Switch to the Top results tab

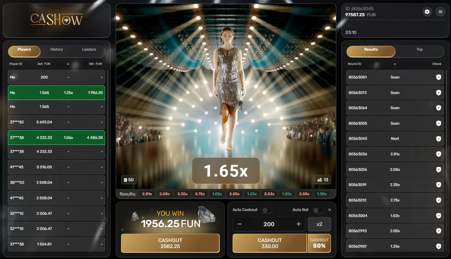pos(419,50)
